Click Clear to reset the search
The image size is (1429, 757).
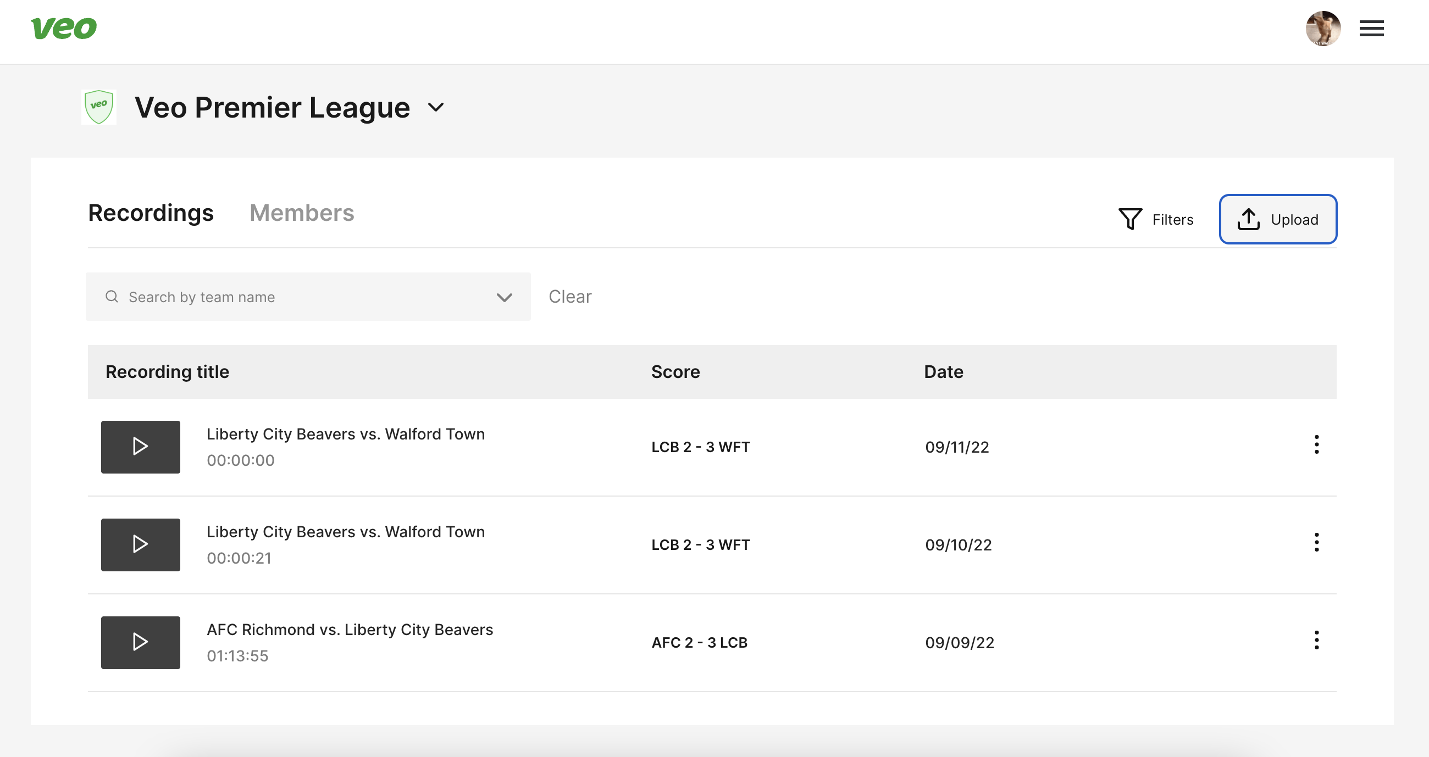click(x=570, y=297)
